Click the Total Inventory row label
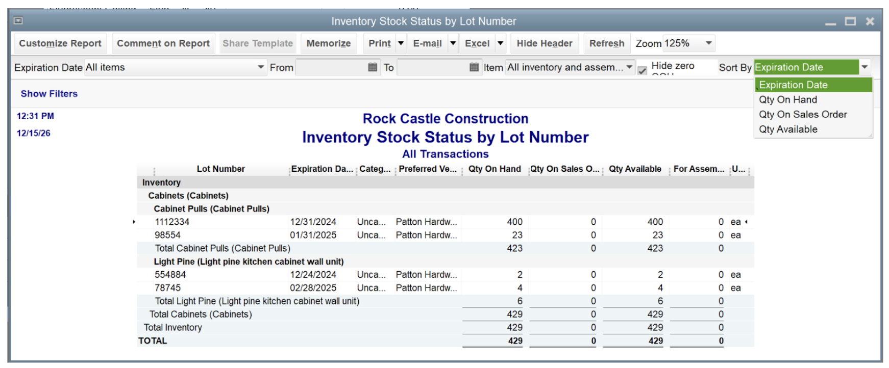The width and height of the screenshot is (889, 368). click(x=173, y=328)
